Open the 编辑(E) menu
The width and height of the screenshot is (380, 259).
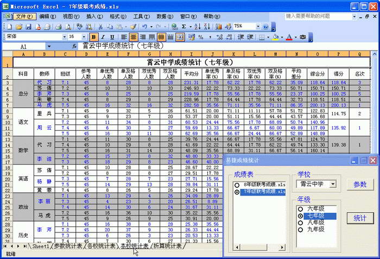pos(48,16)
